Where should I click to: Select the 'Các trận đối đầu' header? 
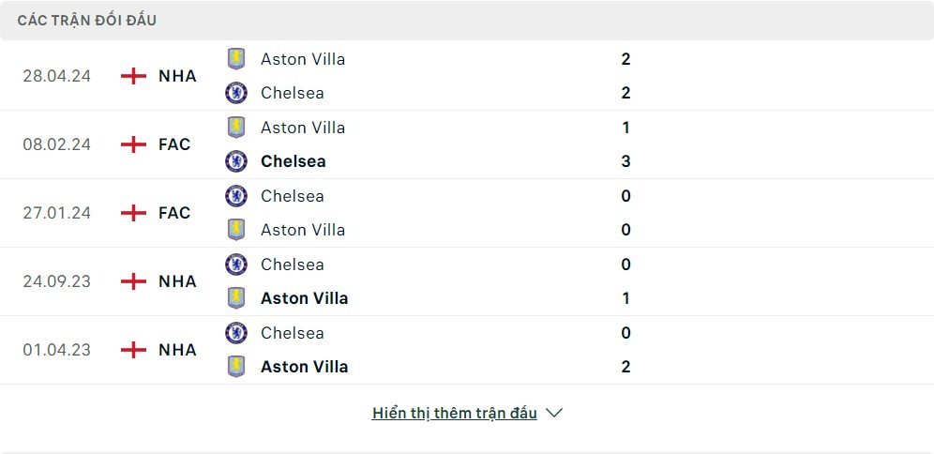click(x=86, y=20)
